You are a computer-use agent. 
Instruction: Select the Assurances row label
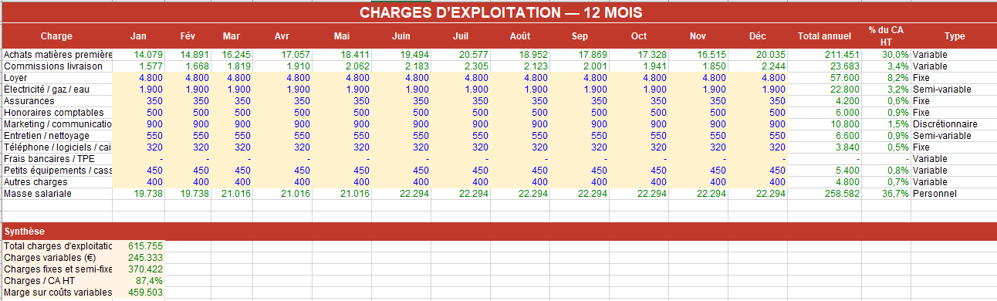pyautogui.click(x=29, y=101)
